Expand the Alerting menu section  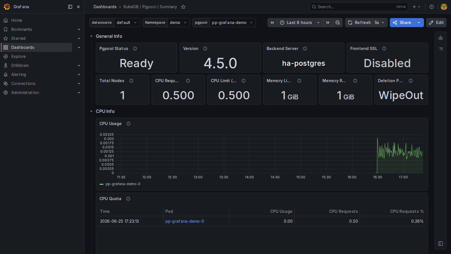coord(79,75)
